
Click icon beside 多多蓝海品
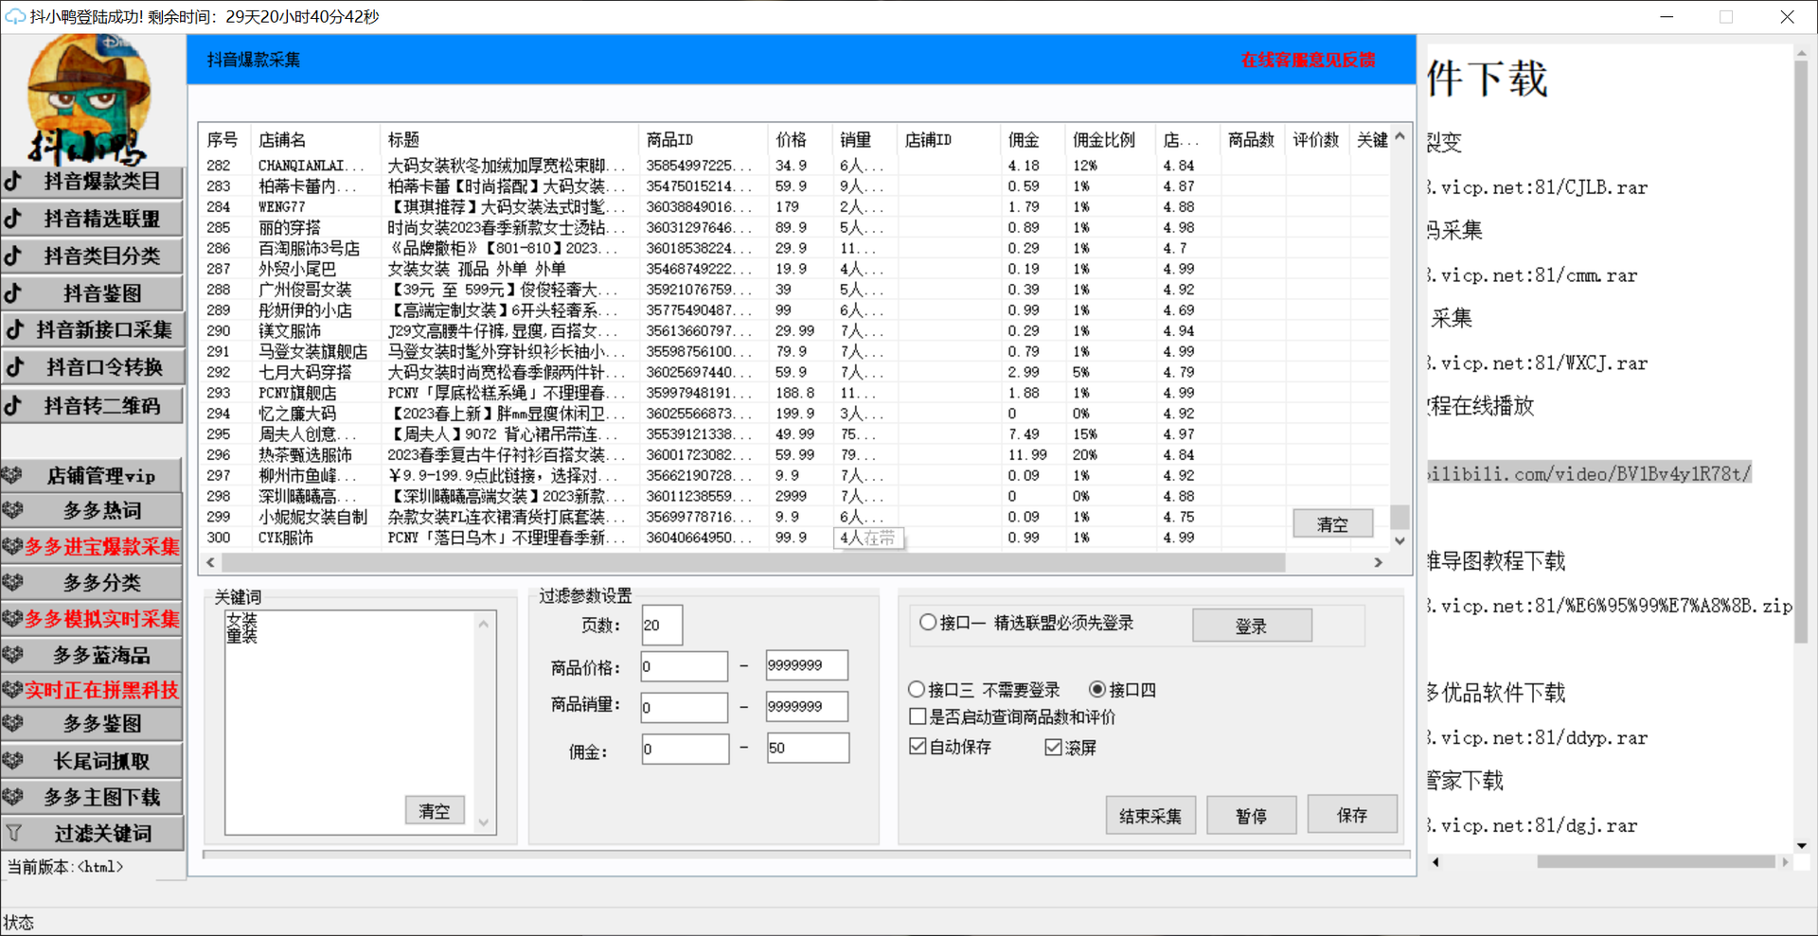12,654
